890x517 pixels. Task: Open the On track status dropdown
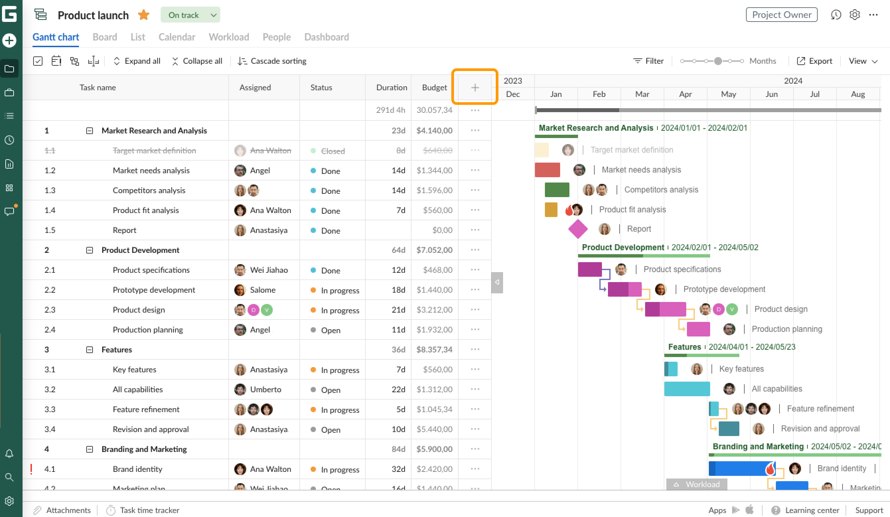pyautogui.click(x=190, y=15)
